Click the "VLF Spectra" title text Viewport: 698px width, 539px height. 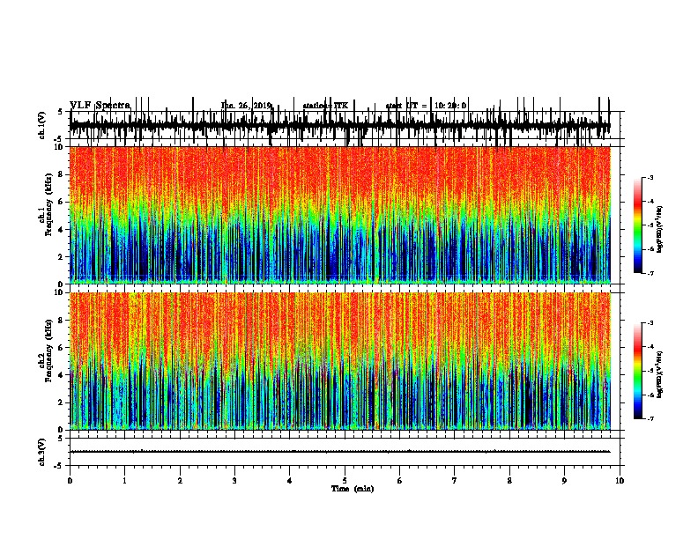coord(100,106)
